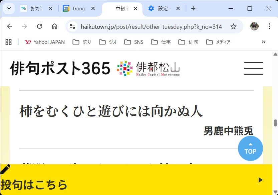Go forward to the next page
The image size is (278, 195).
point(24,26)
